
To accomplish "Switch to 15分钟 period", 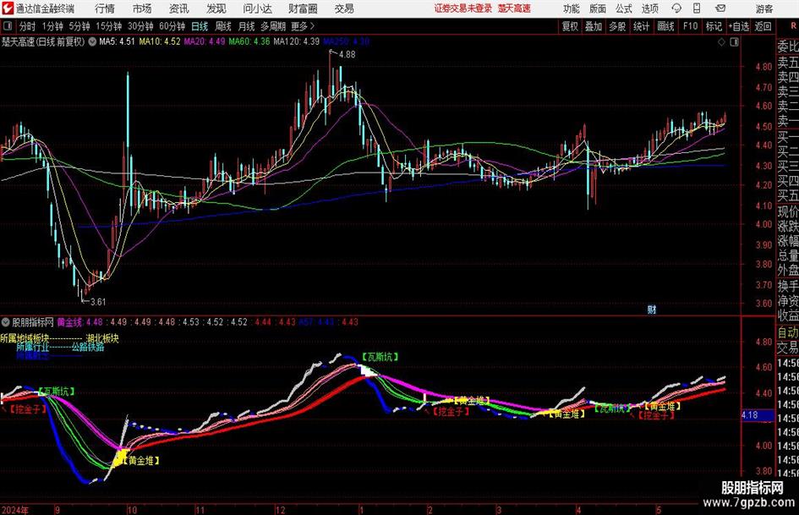I will 109,26.
